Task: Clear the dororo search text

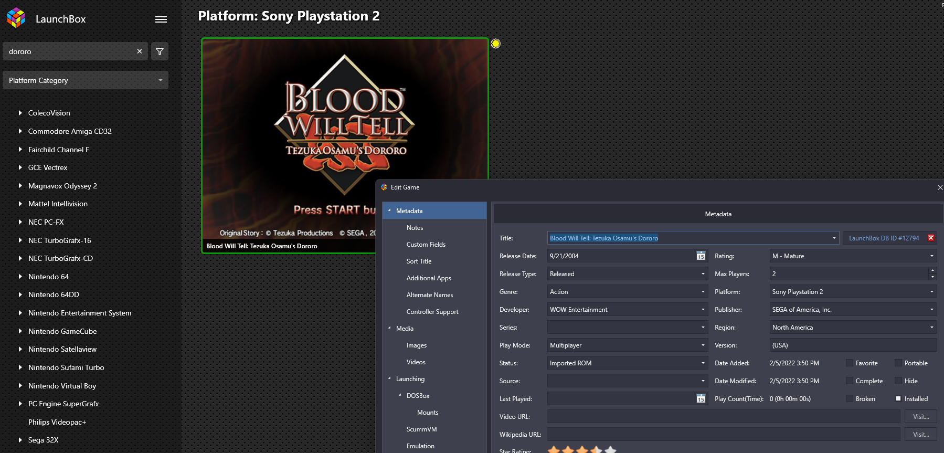Action: [x=140, y=51]
